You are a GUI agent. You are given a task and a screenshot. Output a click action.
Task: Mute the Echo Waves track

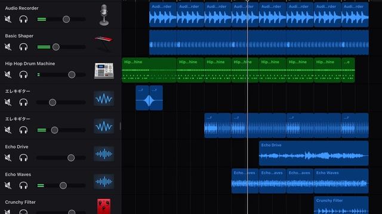pyautogui.click(x=8, y=185)
